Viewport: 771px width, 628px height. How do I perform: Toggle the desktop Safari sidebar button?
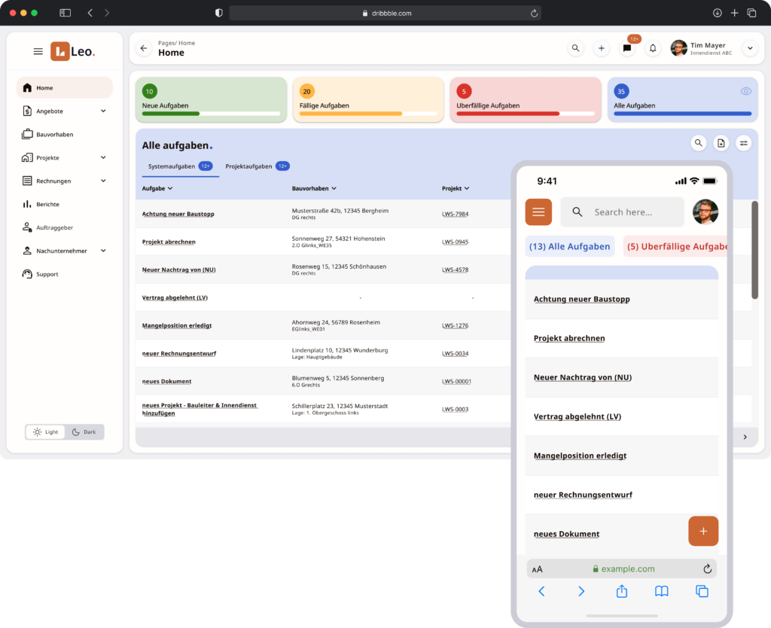tap(65, 13)
